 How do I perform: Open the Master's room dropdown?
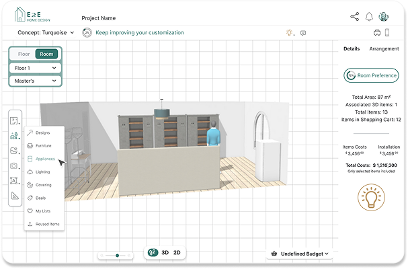[36, 81]
